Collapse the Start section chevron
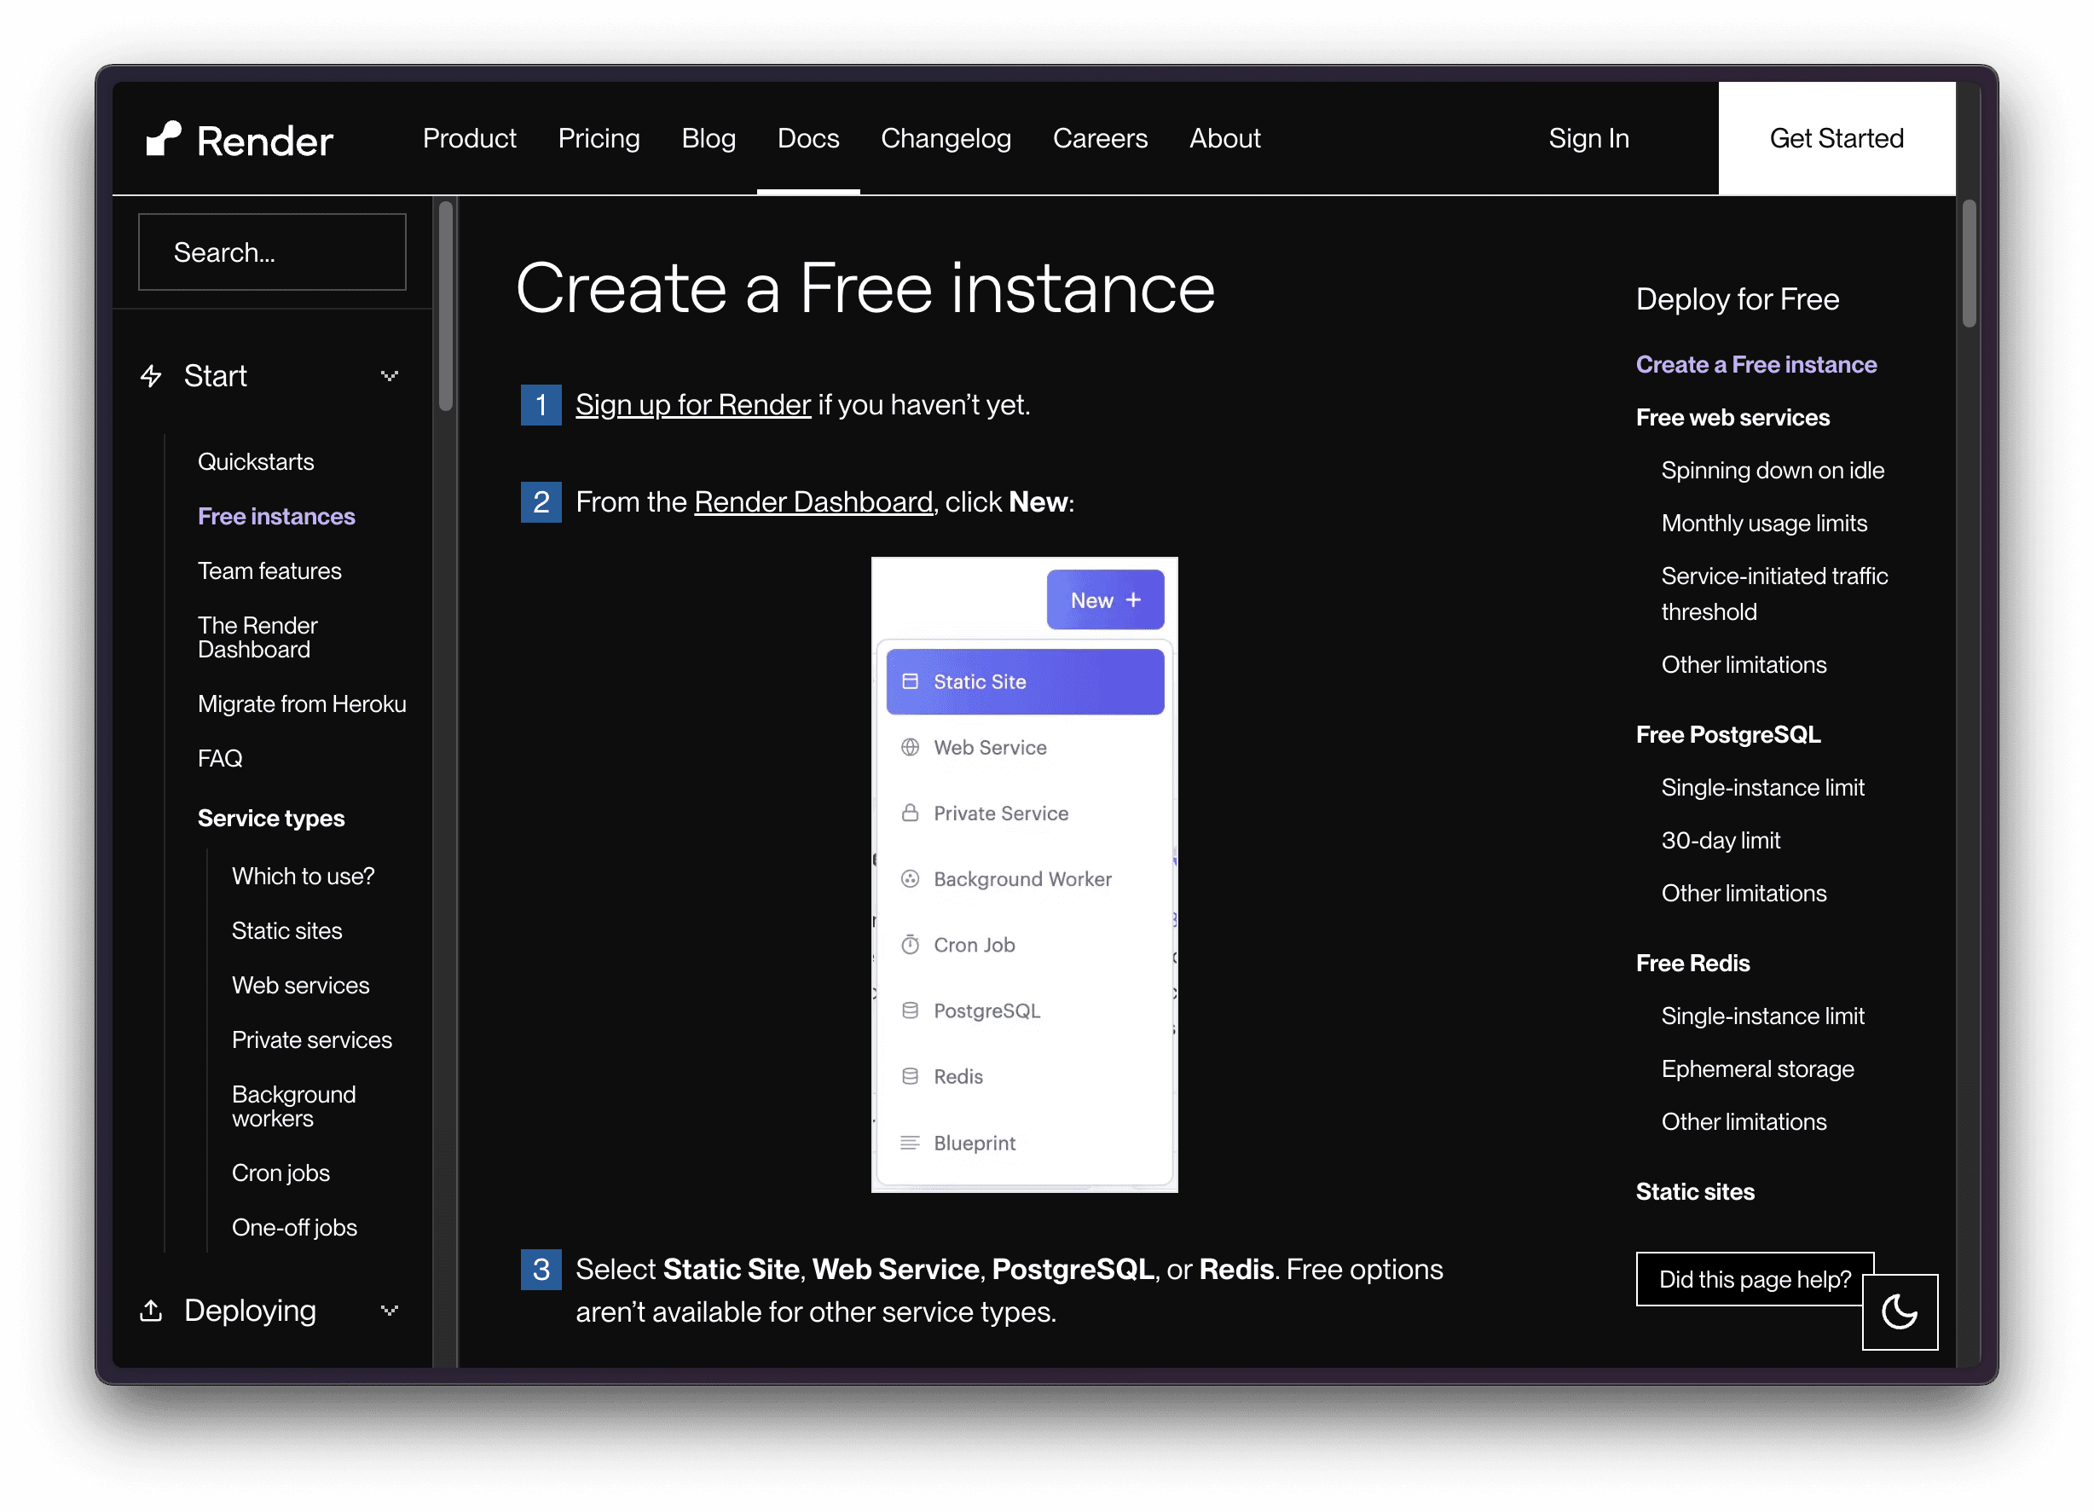 tap(390, 376)
